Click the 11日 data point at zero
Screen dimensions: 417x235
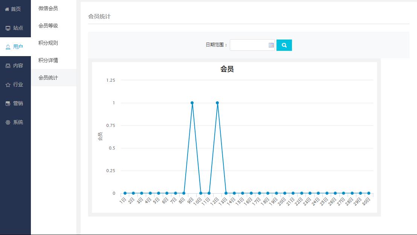click(209, 193)
